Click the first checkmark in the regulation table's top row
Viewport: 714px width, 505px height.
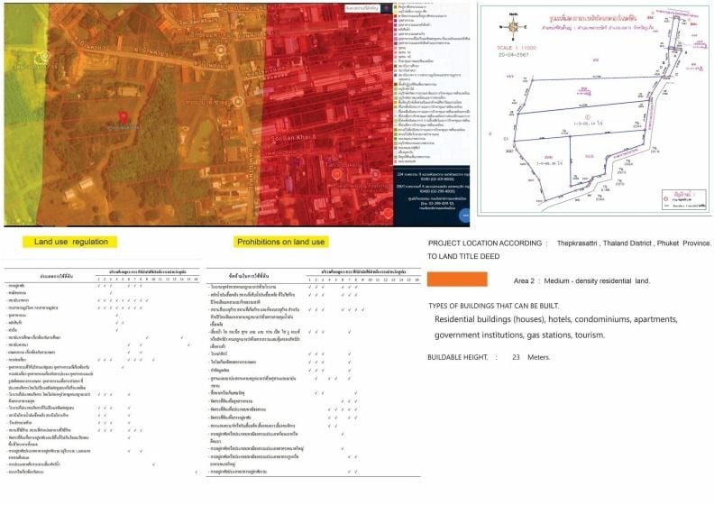98,286
